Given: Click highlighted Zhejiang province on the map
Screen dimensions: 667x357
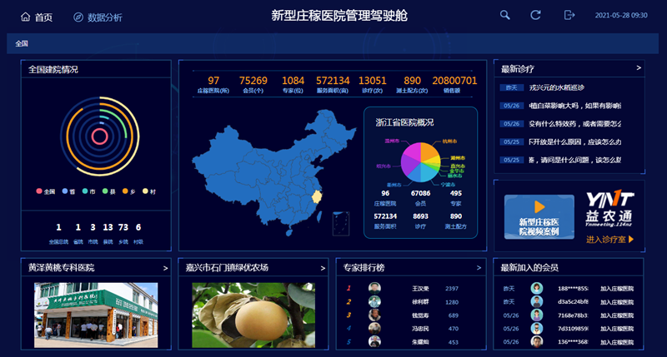Looking at the screenshot, I should pyautogui.click(x=316, y=197).
